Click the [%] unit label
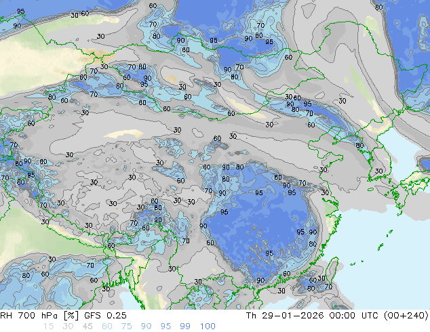This screenshot has width=430, height=332. 71,316
